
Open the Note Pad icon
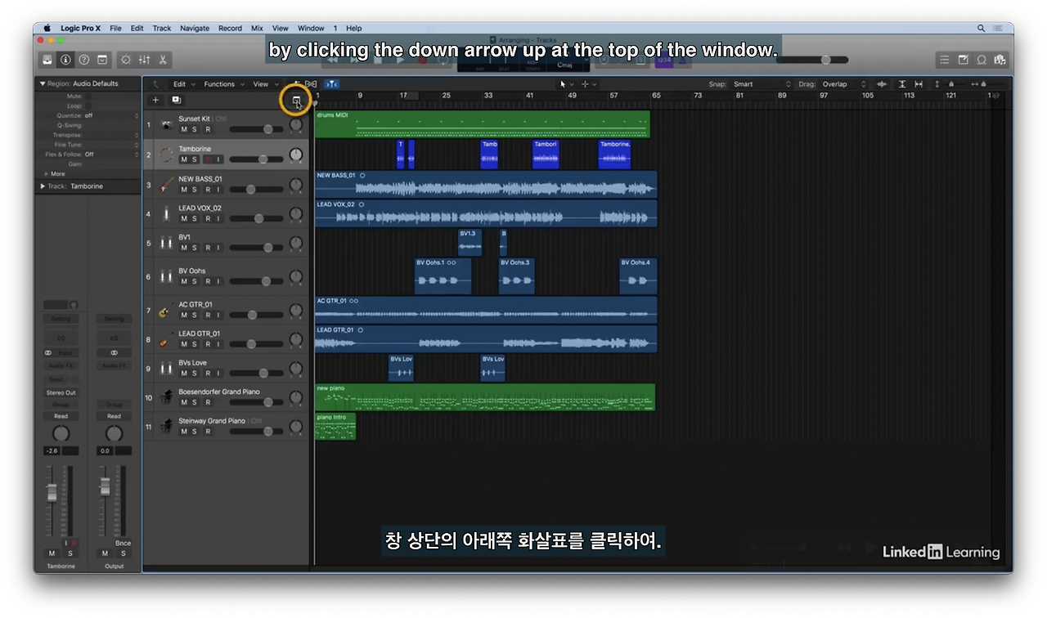pos(963,60)
